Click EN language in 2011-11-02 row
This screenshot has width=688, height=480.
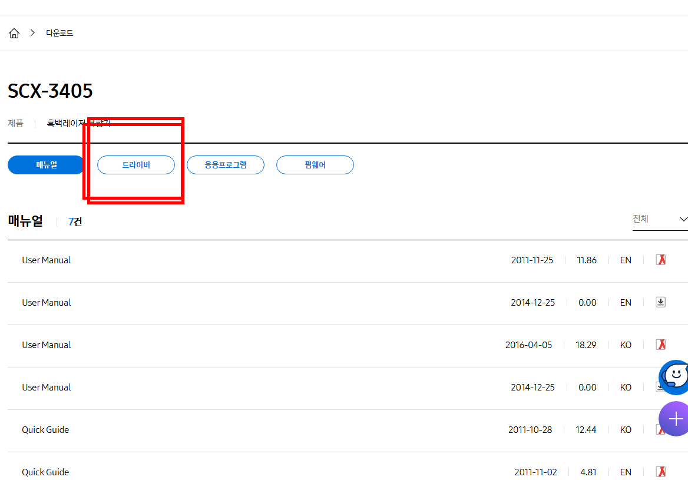coord(626,472)
